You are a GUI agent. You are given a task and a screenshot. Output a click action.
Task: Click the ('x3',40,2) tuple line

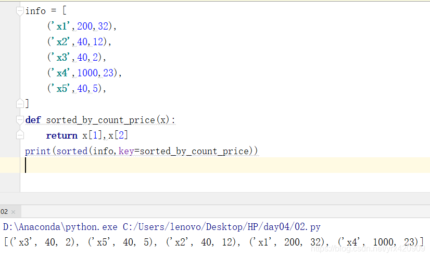pos(77,58)
